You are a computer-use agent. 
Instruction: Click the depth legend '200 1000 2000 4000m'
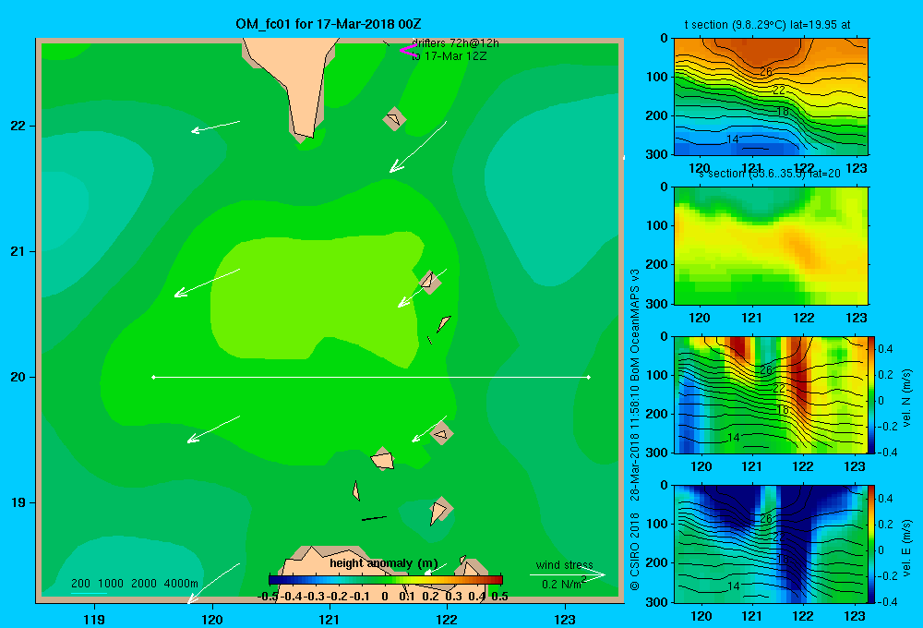tap(134, 584)
